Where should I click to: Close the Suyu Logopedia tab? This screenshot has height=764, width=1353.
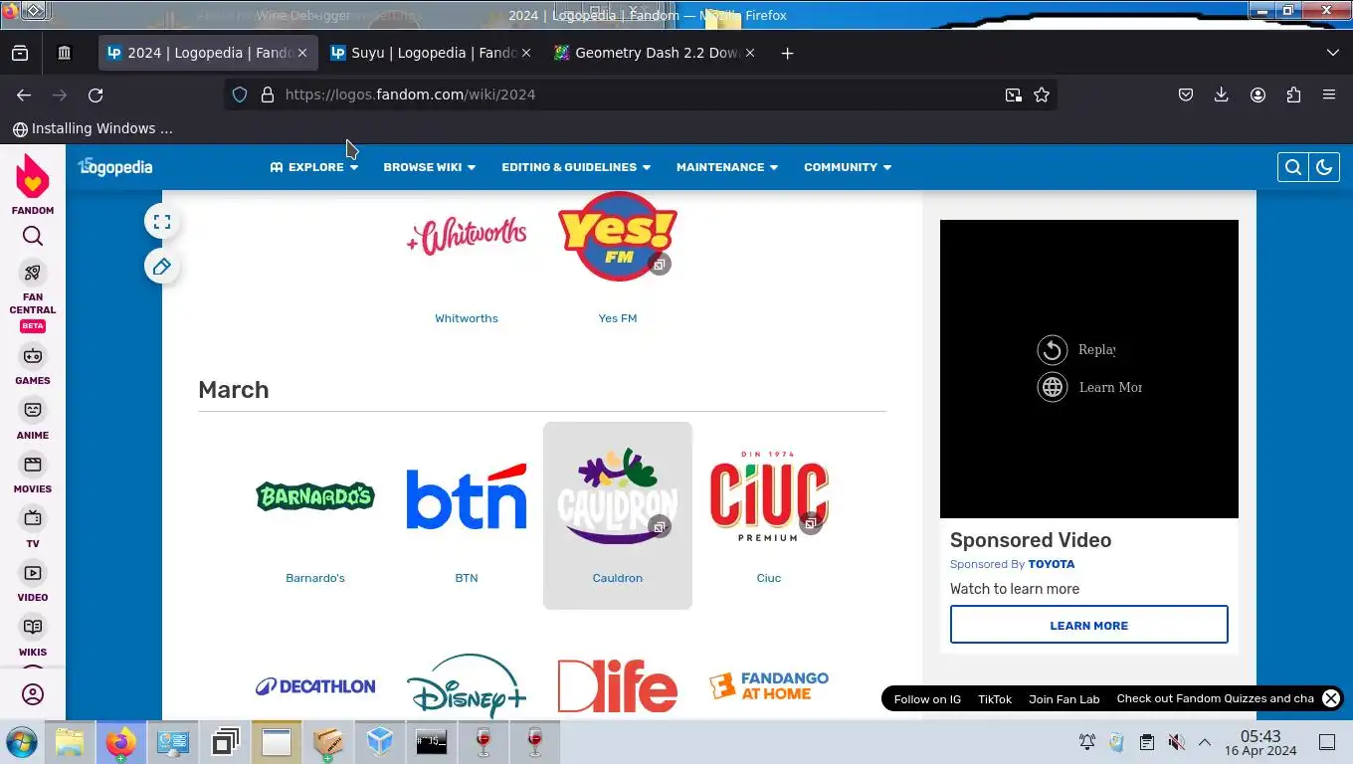coord(526,53)
